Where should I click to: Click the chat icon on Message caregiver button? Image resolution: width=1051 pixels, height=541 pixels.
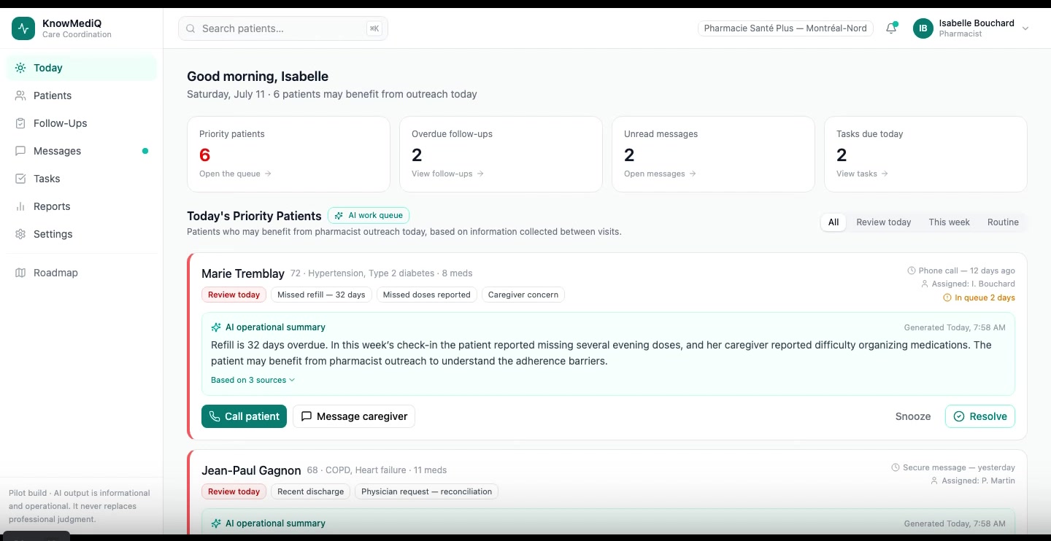click(x=307, y=416)
